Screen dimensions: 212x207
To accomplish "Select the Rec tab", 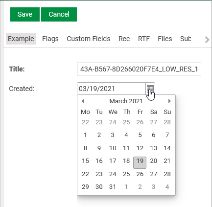I will pos(124,39).
